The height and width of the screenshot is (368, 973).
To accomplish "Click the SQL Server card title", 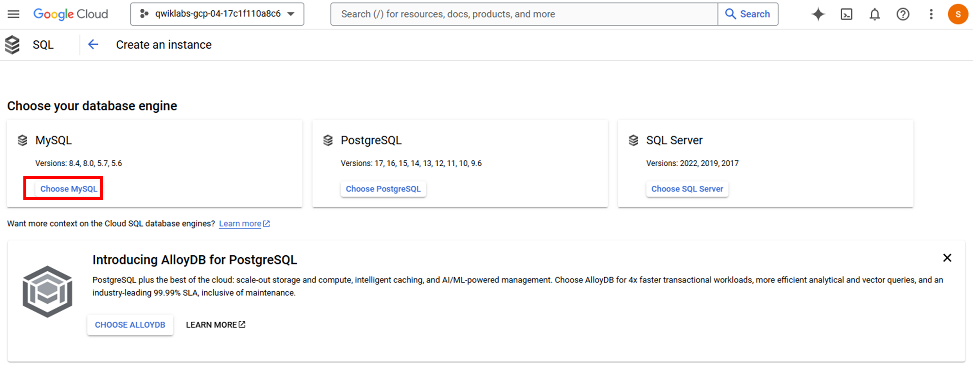I will coord(674,140).
